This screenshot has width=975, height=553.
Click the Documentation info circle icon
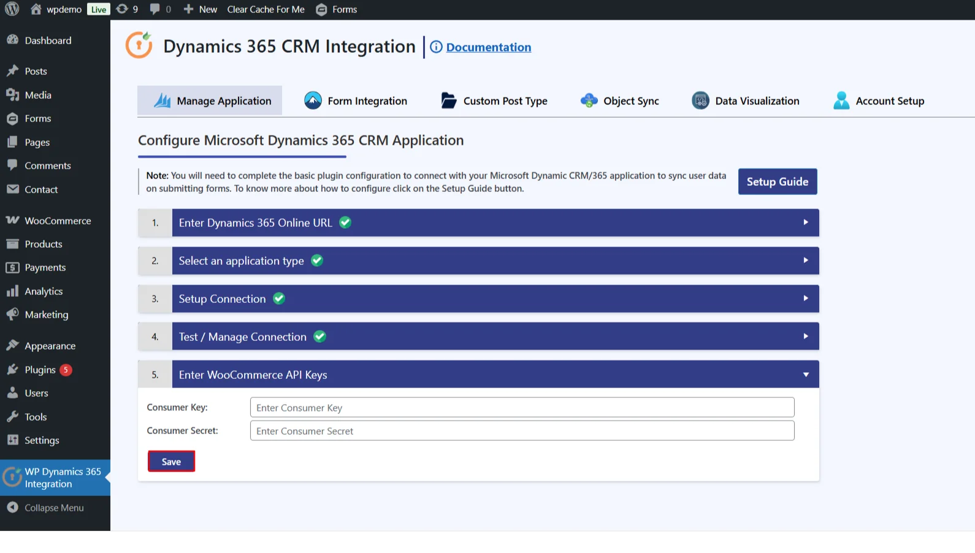pyautogui.click(x=436, y=47)
